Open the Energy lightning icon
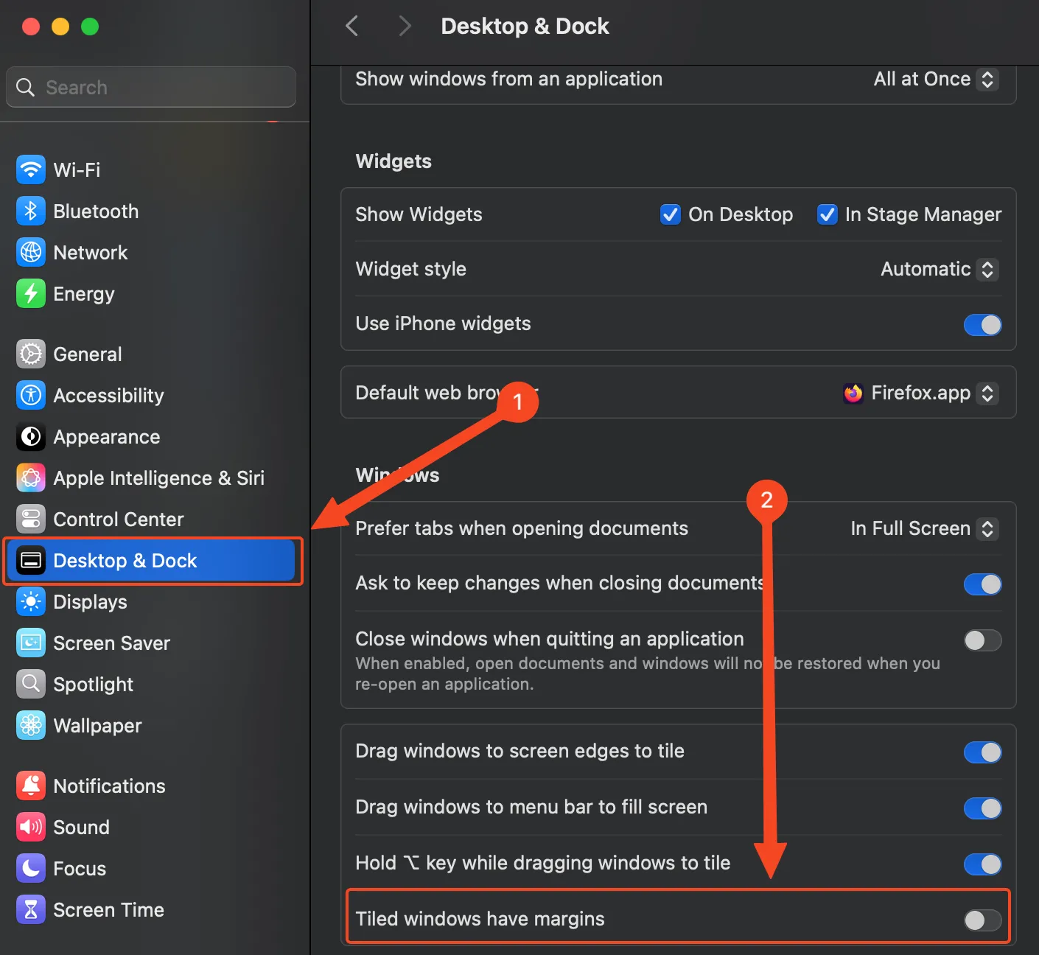 31,294
